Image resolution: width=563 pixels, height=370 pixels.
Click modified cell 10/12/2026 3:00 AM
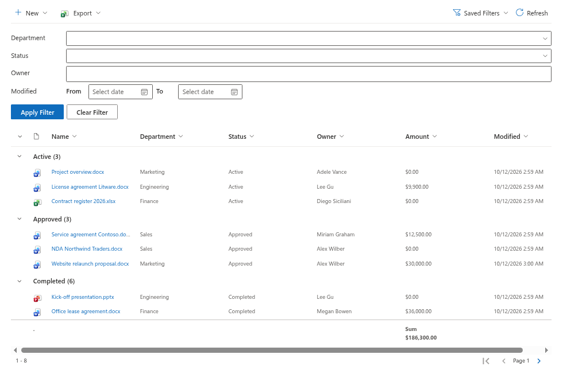(x=518, y=263)
